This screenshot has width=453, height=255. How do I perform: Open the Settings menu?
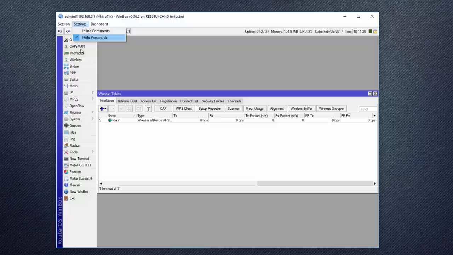[80, 24]
